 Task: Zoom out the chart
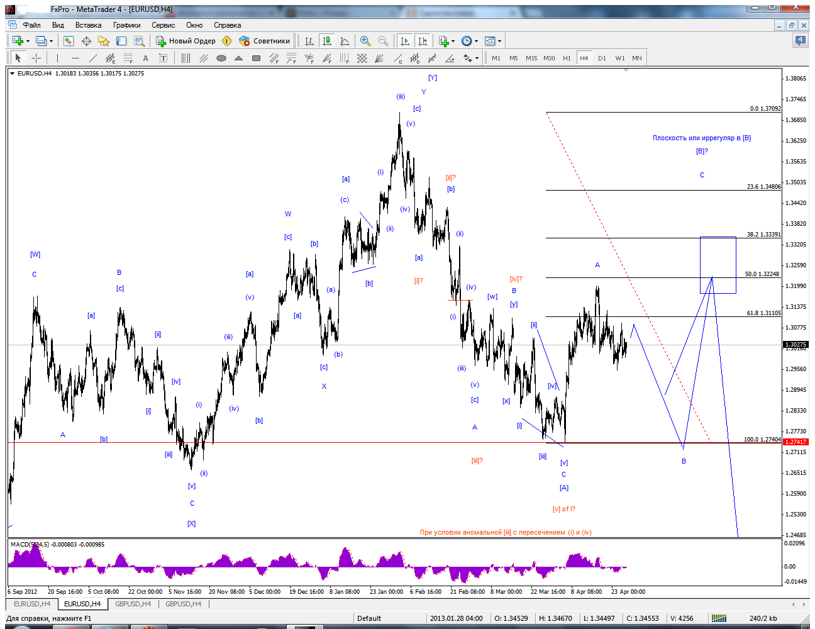pyautogui.click(x=382, y=41)
